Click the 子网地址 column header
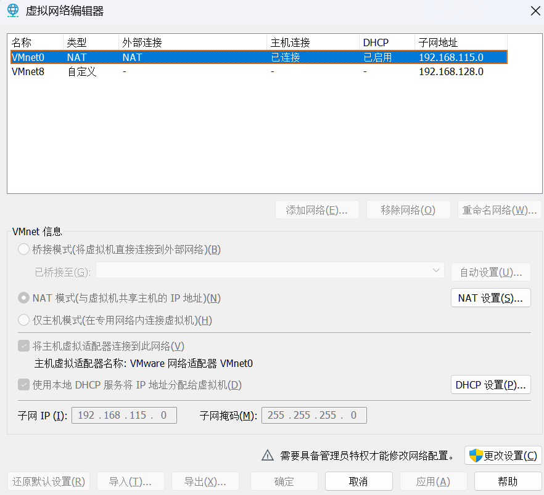Viewport: 544px width, 495px height. pos(461,42)
